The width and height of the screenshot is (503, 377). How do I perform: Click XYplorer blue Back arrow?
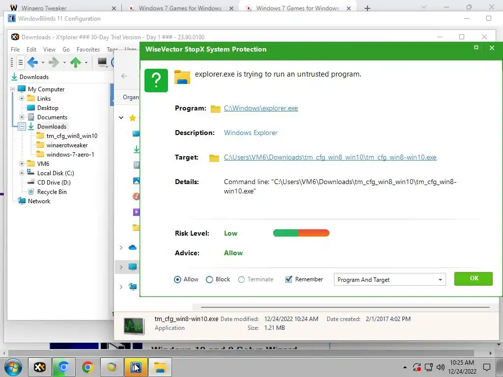pos(32,62)
